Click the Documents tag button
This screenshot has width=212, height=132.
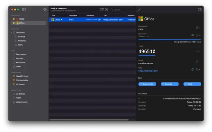tap(147, 84)
